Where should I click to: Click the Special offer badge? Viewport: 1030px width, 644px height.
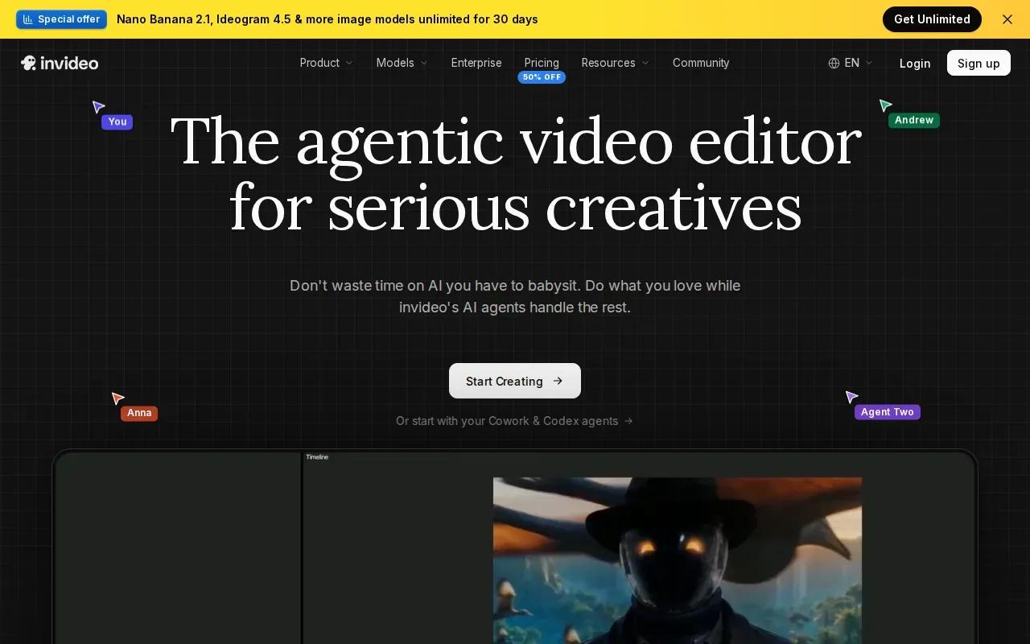61,19
